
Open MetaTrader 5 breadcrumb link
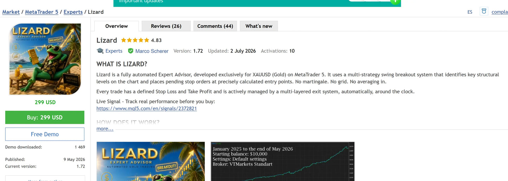coord(41,12)
